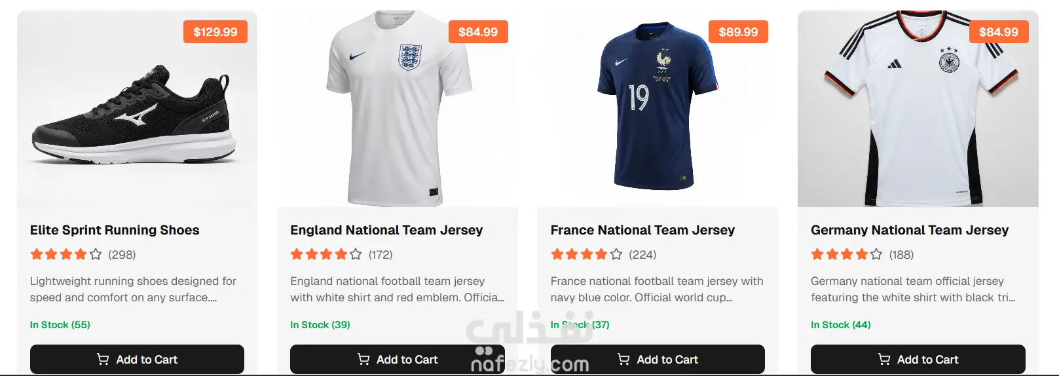The height and width of the screenshot is (376, 1059).
Task: Open England National Team Jersey title
Action: (x=386, y=230)
